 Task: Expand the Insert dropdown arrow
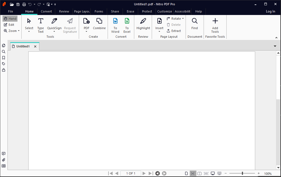tap(159, 32)
